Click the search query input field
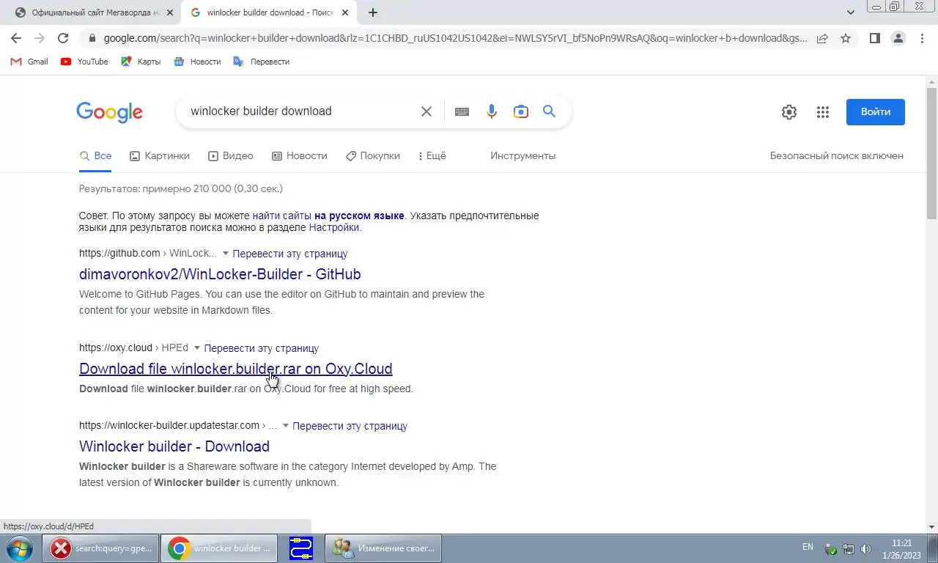The width and height of the screenshot is (938, 563). tap(300, 111)
